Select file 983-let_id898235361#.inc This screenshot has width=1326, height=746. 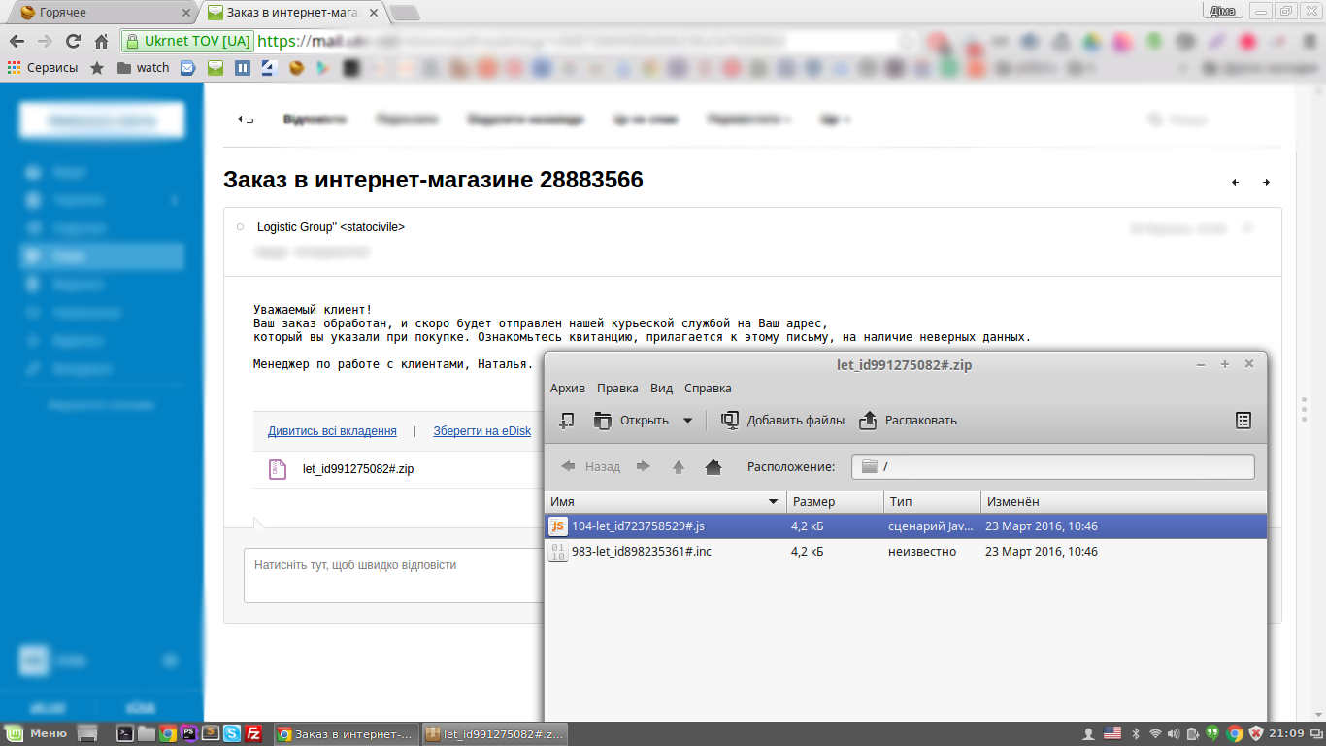click(641, 552)
